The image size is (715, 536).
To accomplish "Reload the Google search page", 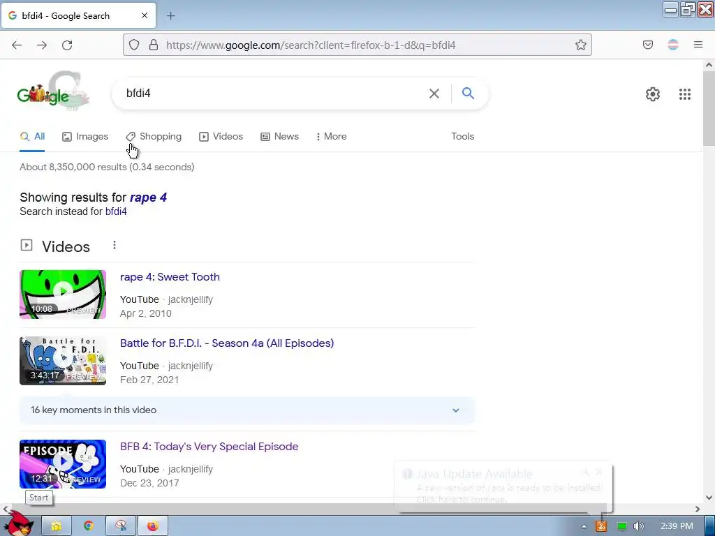I will [x=67, y=45].
